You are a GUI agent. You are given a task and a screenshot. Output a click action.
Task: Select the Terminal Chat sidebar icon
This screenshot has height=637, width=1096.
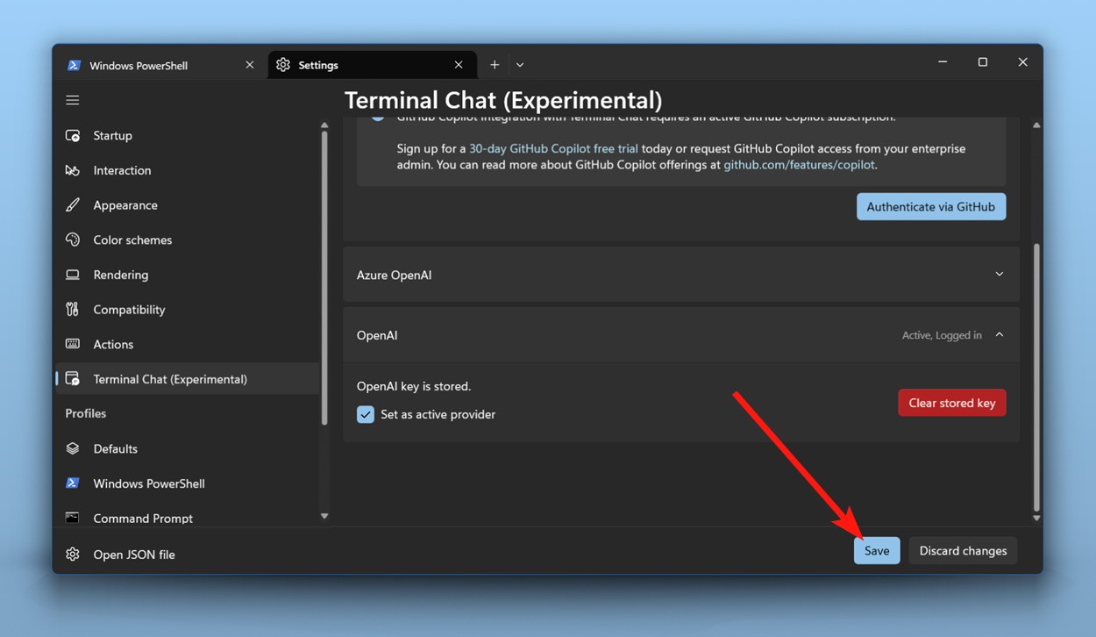pos(72,378)
